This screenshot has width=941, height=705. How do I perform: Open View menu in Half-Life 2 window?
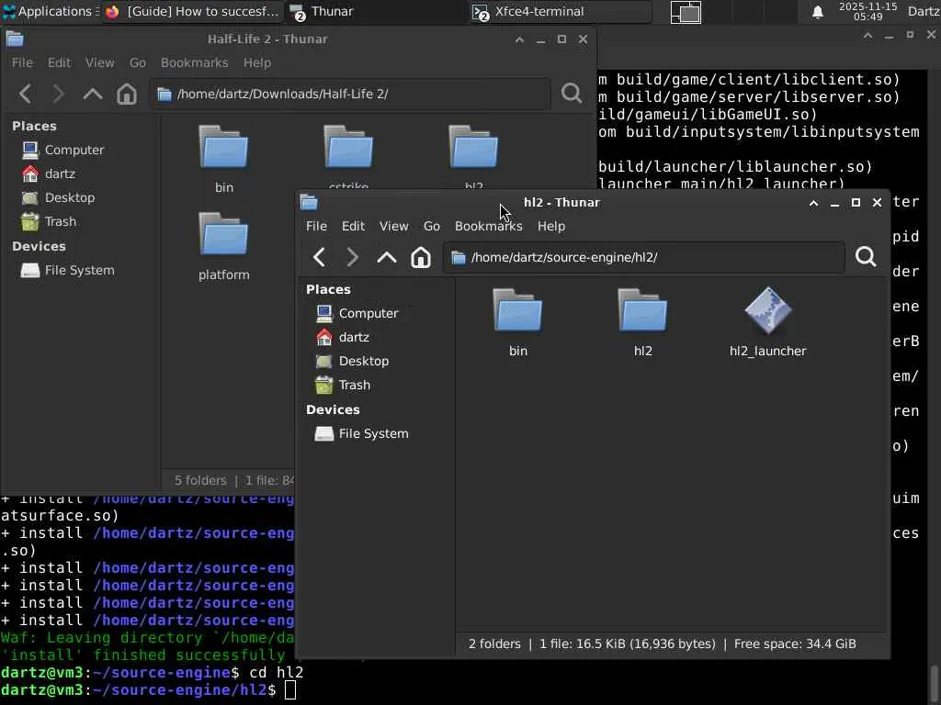(99, 62)
